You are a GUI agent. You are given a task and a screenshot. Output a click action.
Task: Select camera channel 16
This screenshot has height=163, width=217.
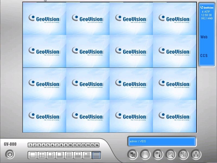click(97, 145)
